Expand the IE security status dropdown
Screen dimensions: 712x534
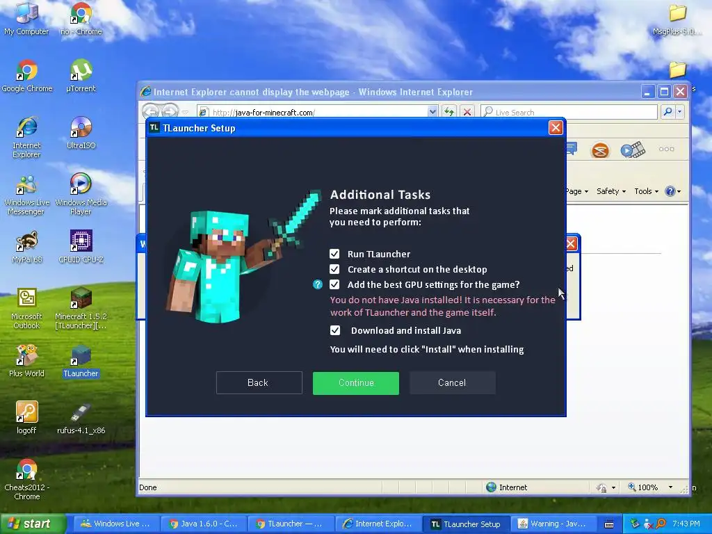pos(613,487)
